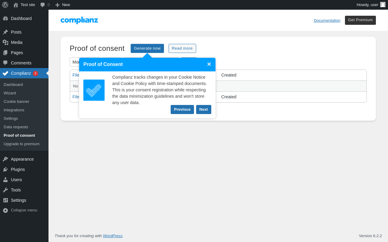This screenshot has height=242, width=388.
Task: Go to Data requests submenu
Action: click(16, 127)
